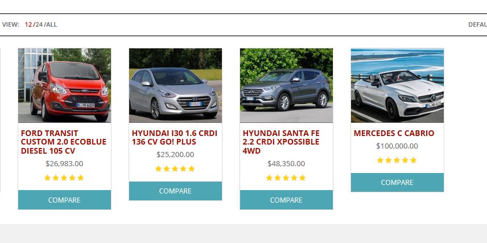Compare the Mercedes C Cabrio
This screenshot has height=243, width=487.
coord(397,183)
